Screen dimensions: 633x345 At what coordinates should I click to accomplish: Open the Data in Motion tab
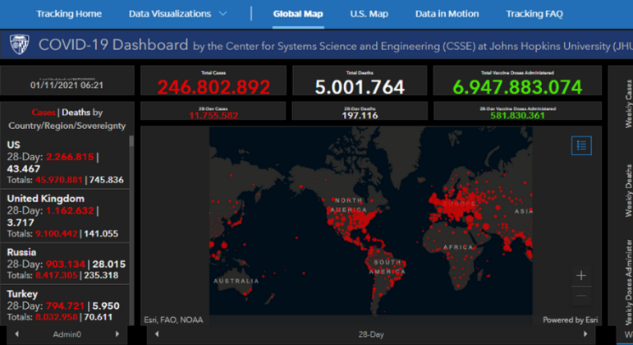447,14
